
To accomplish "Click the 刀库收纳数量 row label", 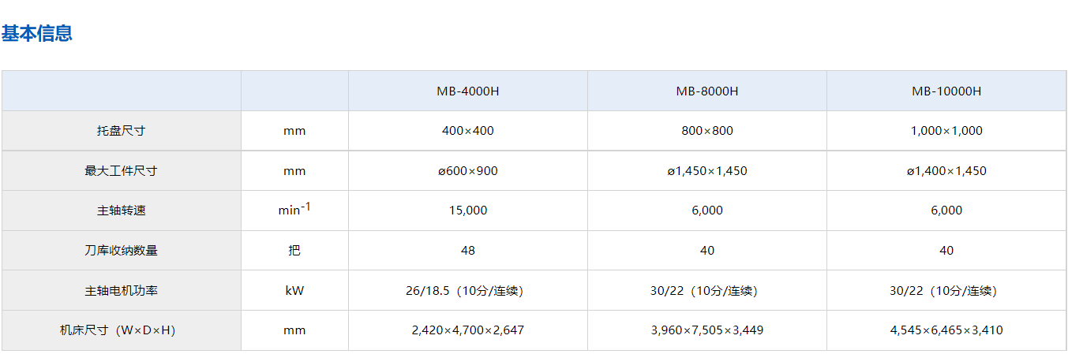I will tap(121, 251).
